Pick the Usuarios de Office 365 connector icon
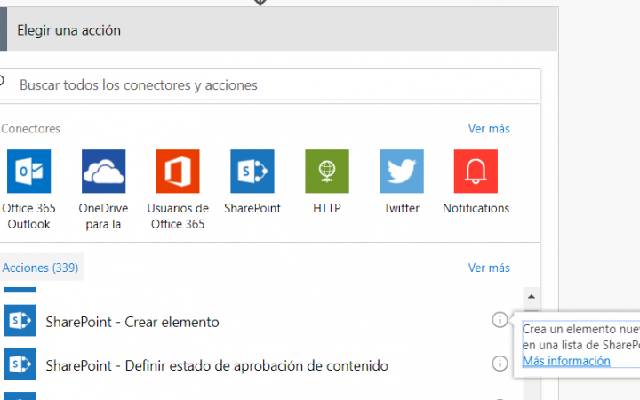640x400 pixels. coord(178,171)
